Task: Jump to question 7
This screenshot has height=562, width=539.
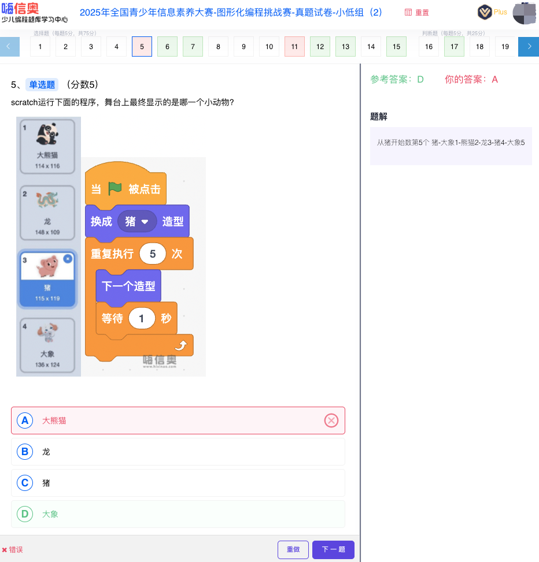Action: pyautogui.click(x=193, y=47)
